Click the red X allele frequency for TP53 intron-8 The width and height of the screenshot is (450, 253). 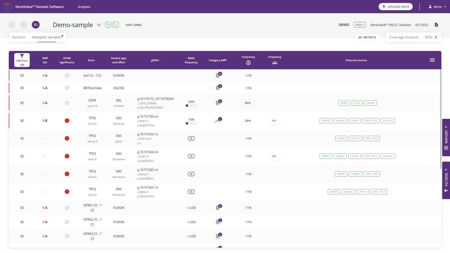[x=191, y=139]
